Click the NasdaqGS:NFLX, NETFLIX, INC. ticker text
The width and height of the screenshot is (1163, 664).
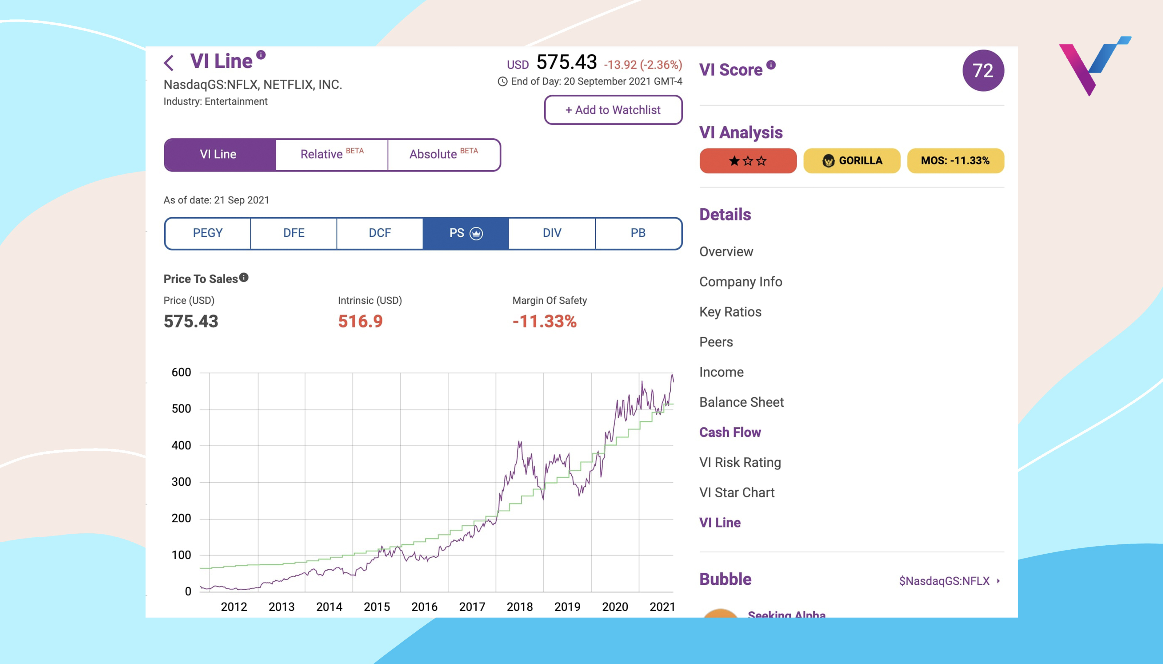tap(253, 85)
